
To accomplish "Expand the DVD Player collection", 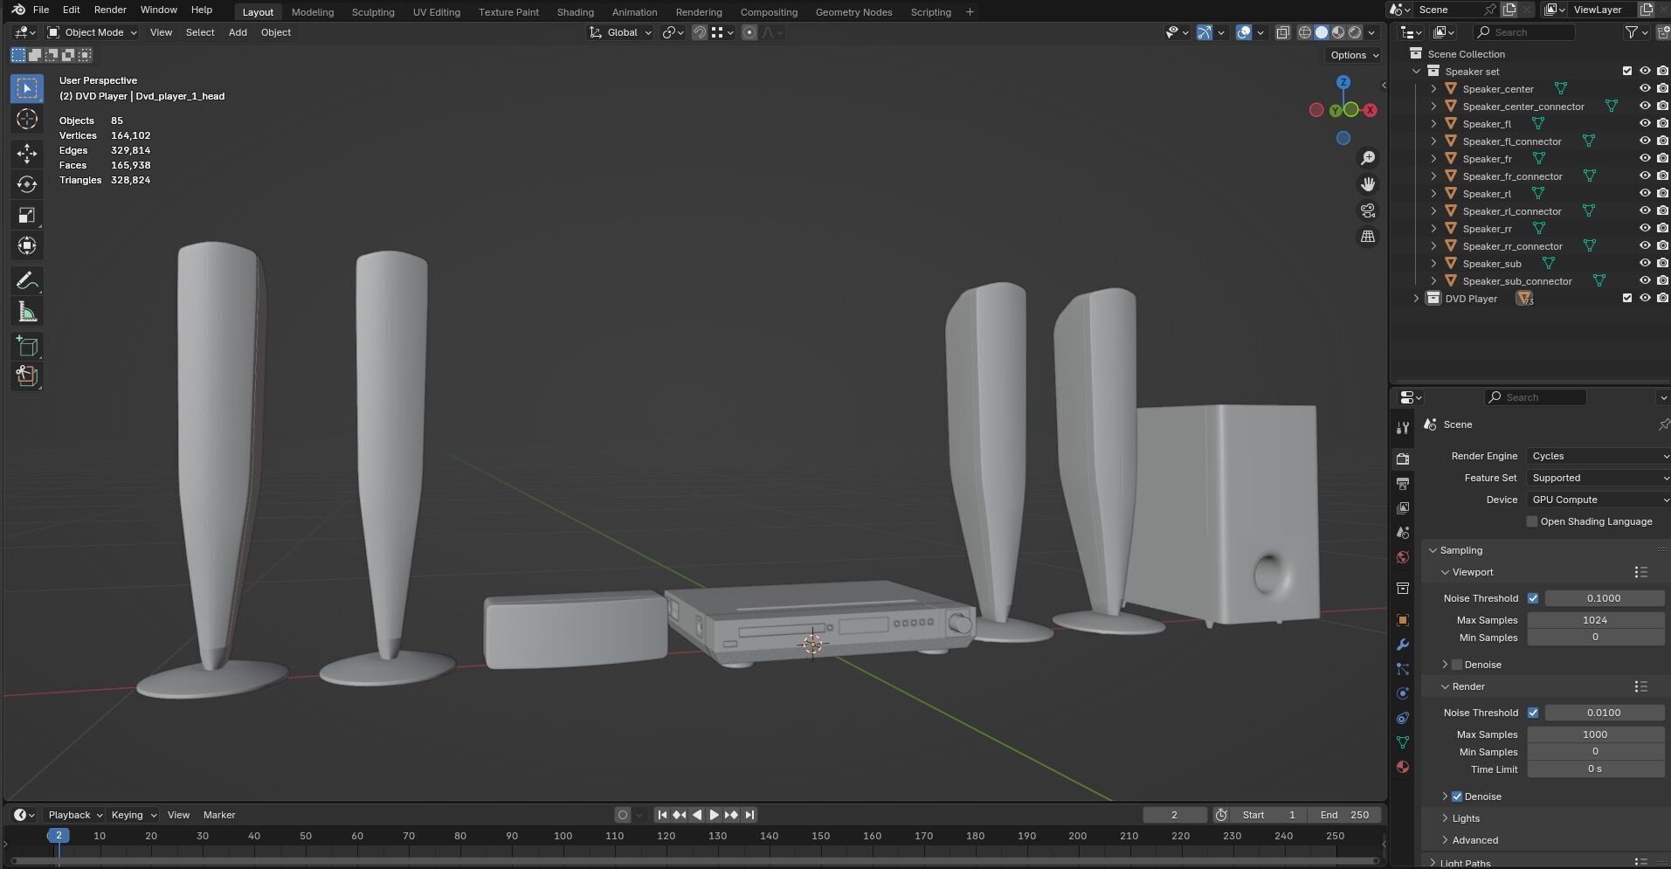I will pyautogui.click(x=1417, y=298).
